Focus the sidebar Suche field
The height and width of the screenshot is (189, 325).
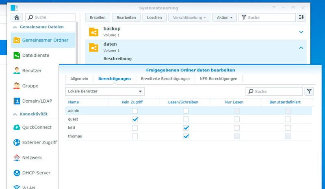coord(50,17)
